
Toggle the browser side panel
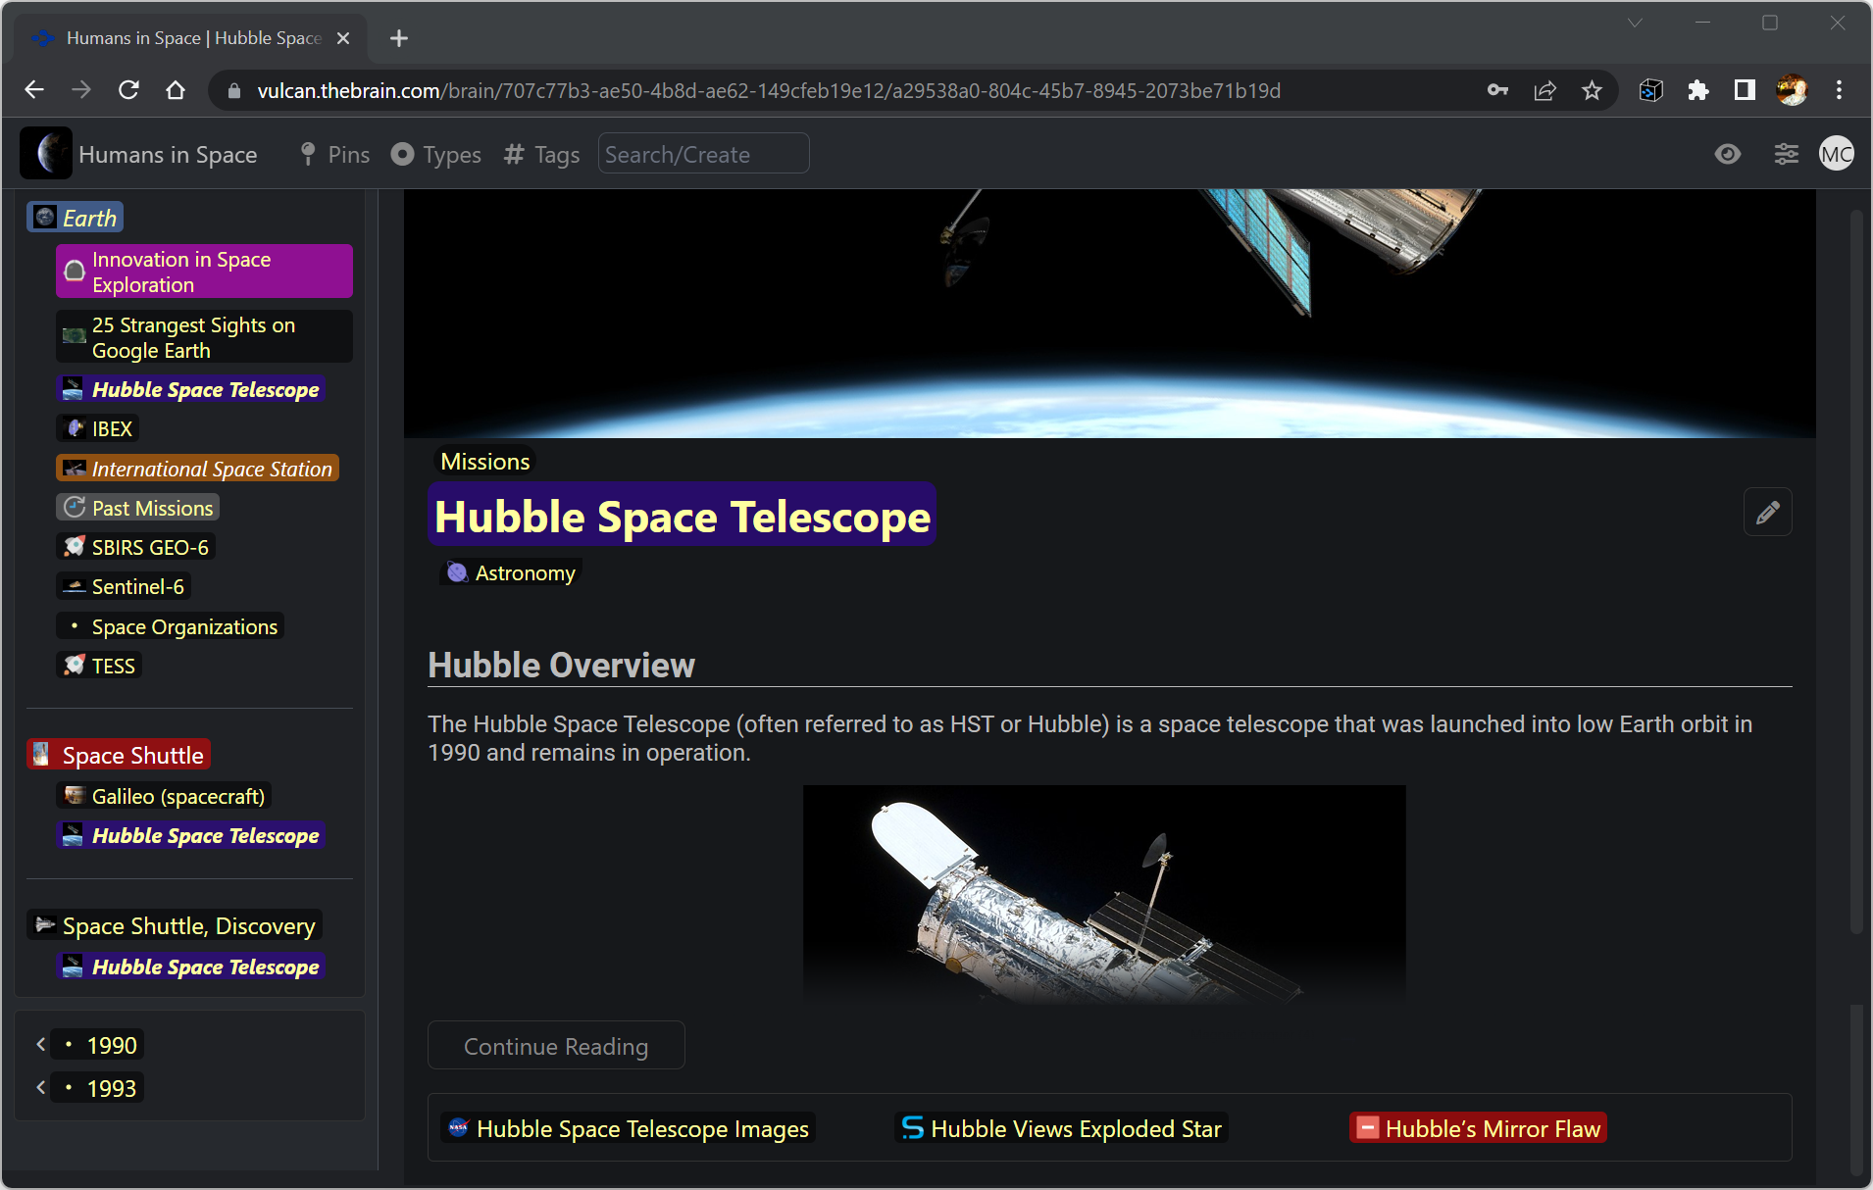pyautogui.click(x=1745, y=90)
